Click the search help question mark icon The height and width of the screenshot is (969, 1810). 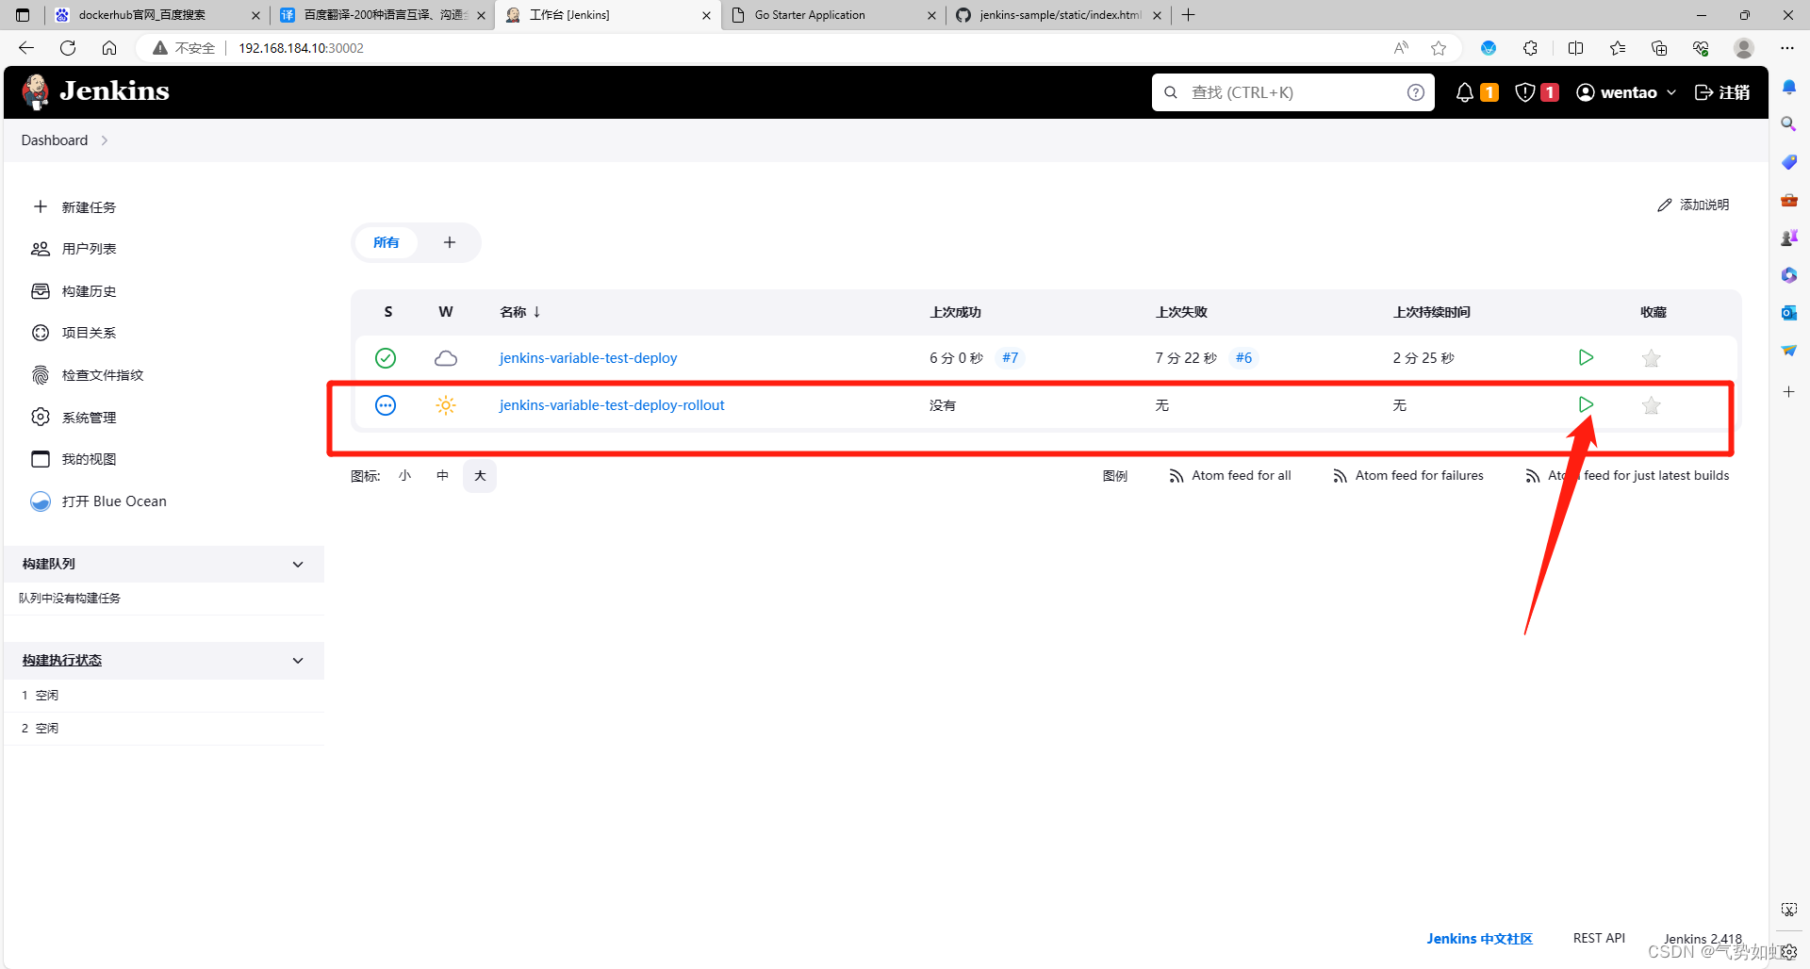(x=1415, y=92)
